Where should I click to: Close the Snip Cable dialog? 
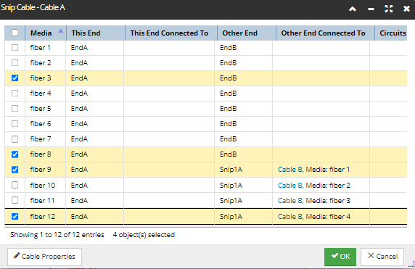point(406,9)
